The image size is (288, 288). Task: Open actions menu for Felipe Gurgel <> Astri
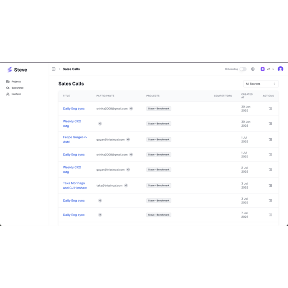tap(270, 140)
